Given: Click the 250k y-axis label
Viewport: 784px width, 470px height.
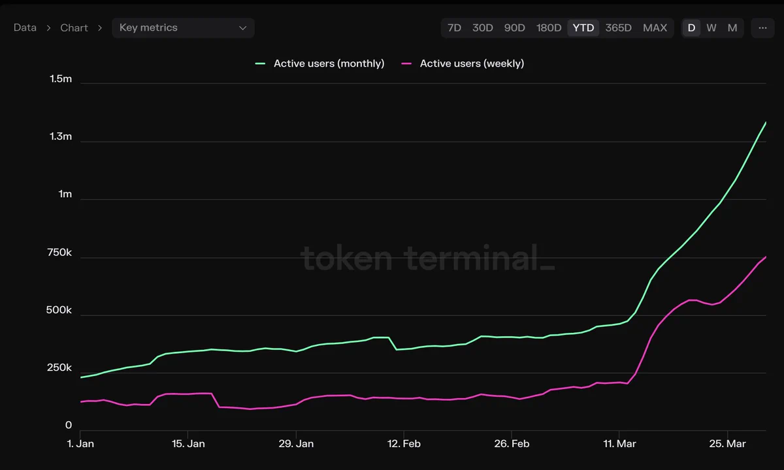Looking at the screenshot, I should point(59,368).
